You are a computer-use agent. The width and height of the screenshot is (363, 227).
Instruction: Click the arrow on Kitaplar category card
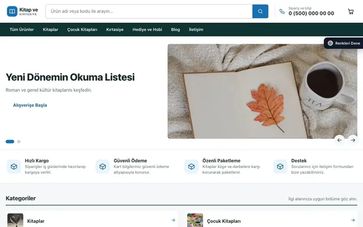pyautogui.click(x=173, y=220)
